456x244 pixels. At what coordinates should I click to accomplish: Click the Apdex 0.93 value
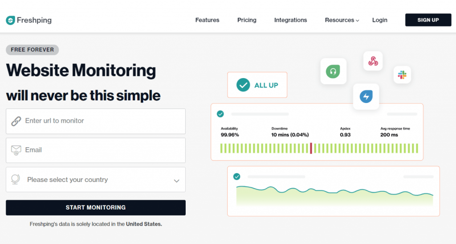345,135
